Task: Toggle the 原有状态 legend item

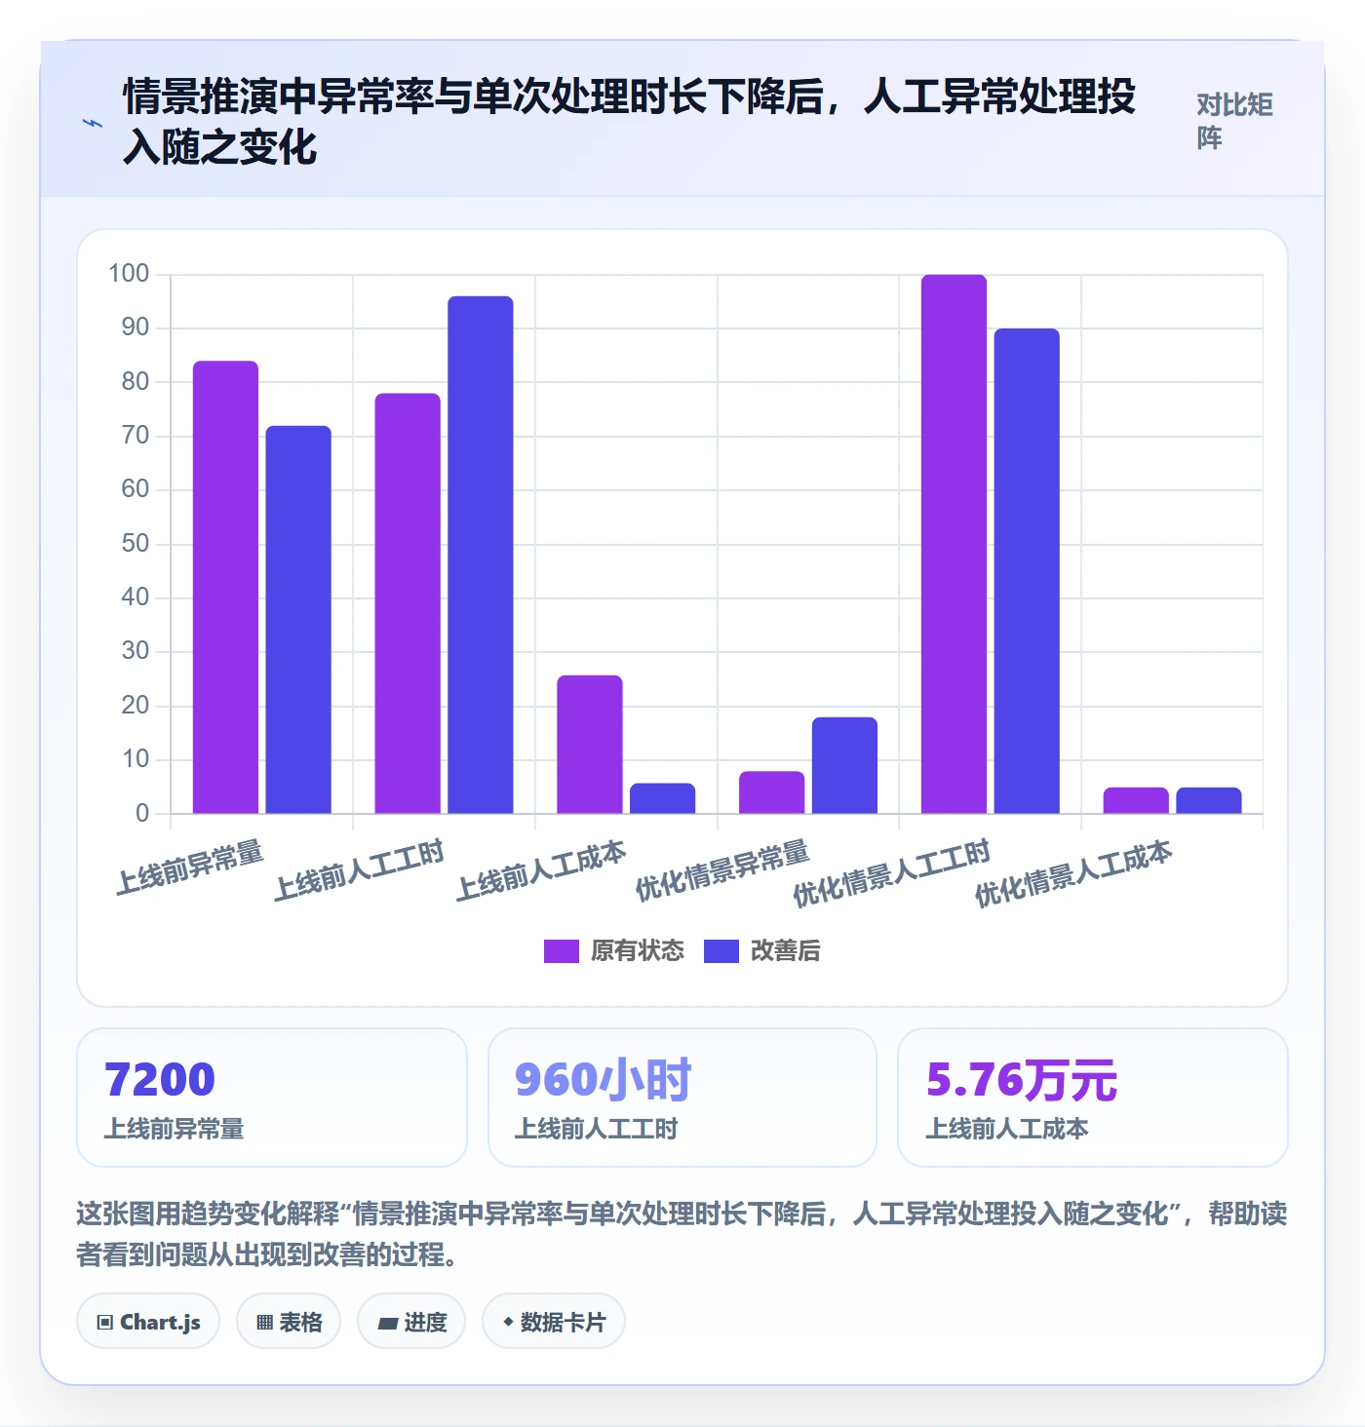Action: coord(614,950)
